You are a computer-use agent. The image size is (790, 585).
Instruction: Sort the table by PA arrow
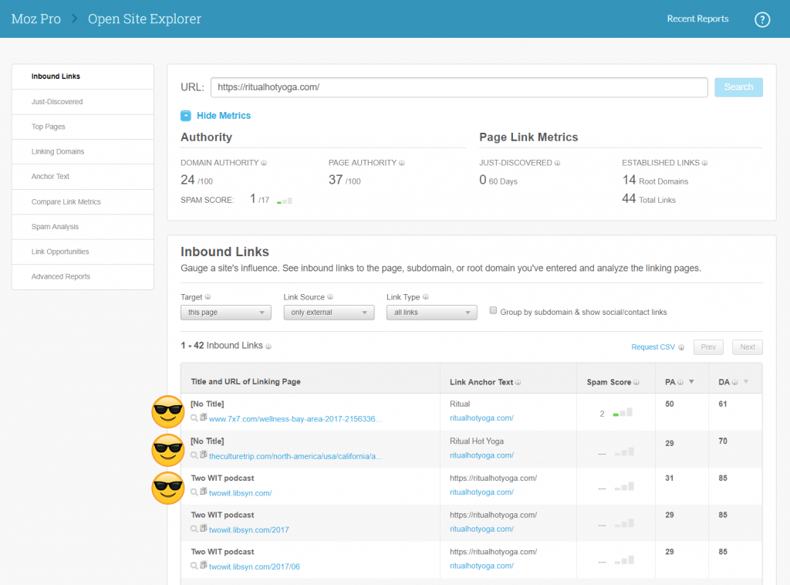click(691, 382)
